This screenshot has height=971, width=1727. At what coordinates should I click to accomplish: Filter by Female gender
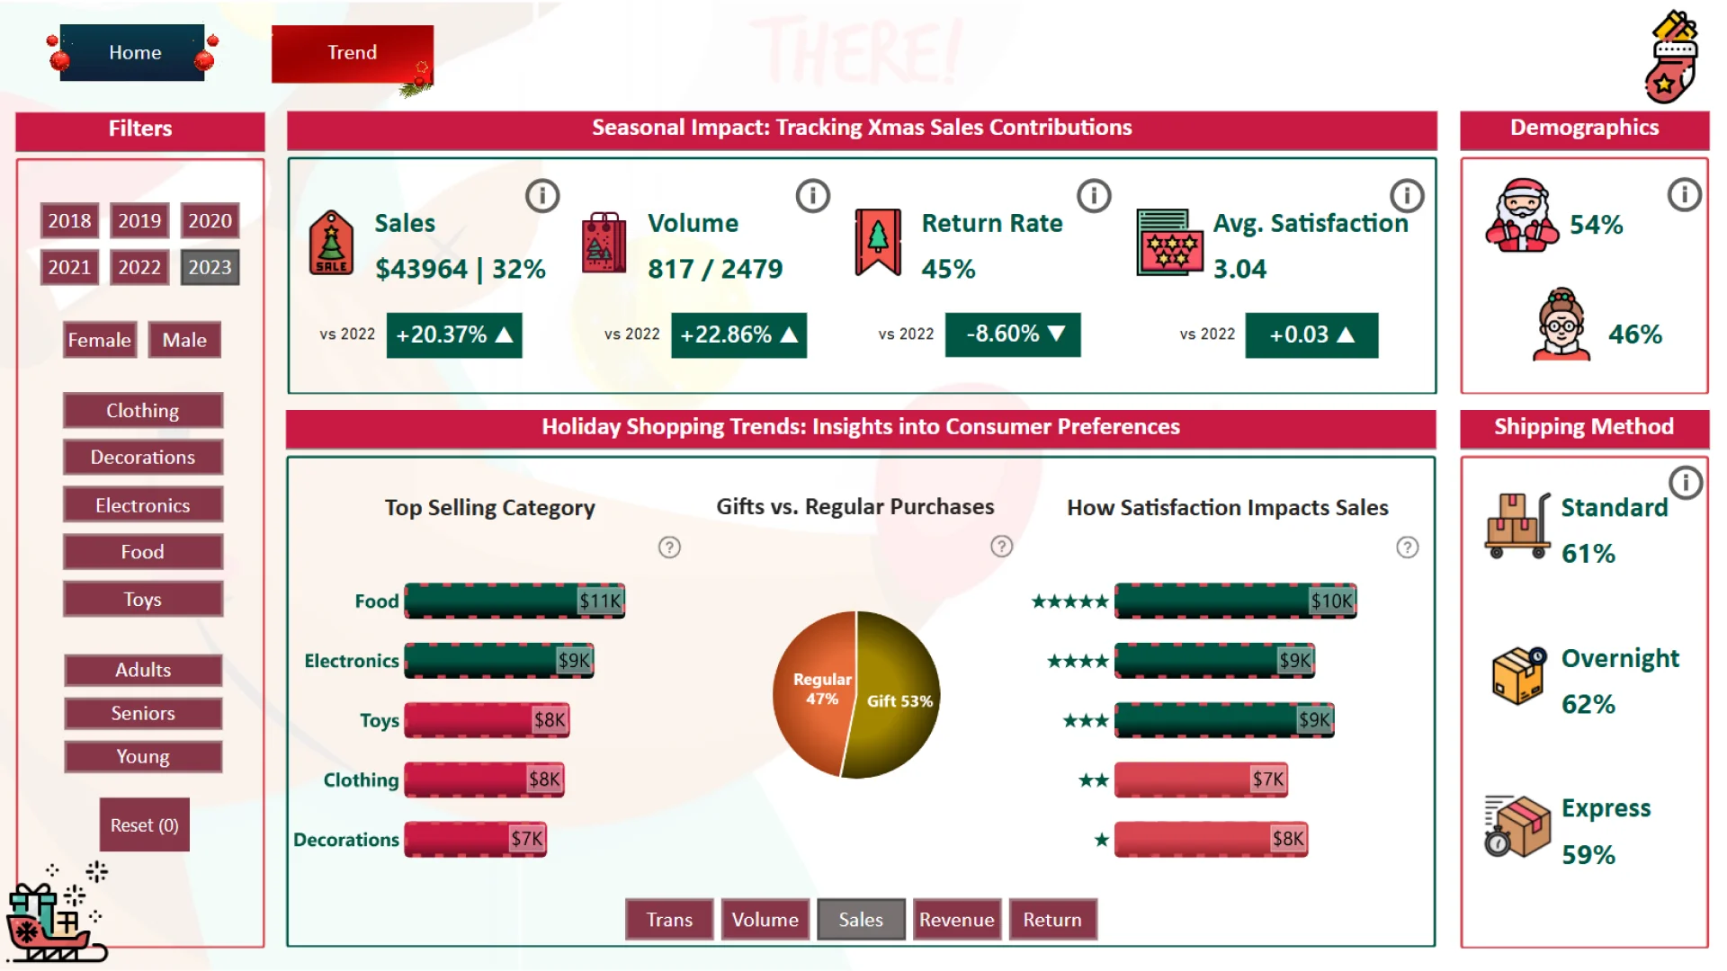pos(100,340)
